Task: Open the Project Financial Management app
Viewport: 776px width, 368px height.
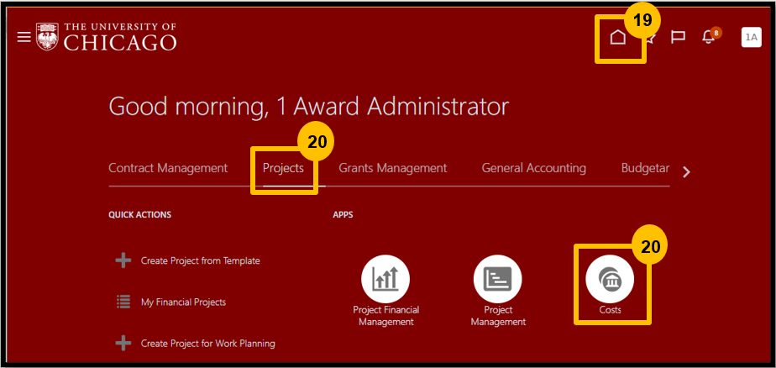Action: pos(385,279)
